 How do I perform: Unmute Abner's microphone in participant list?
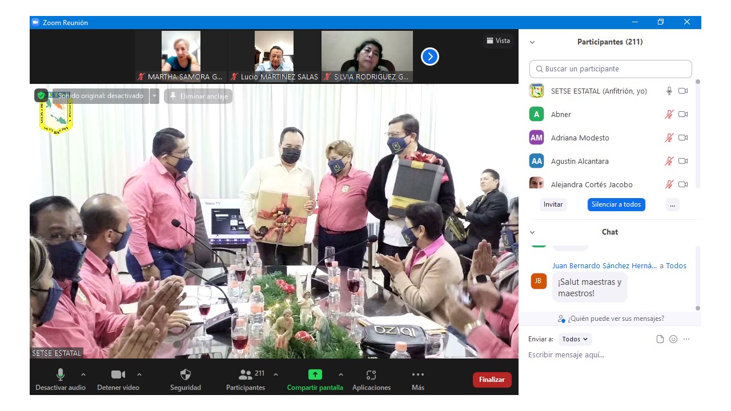(x=669, y=114)
